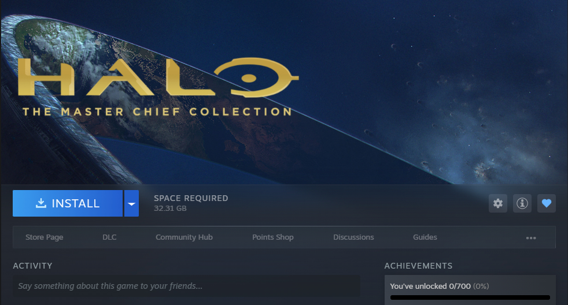Click the activity status input field
The height and width of the screenshot is (305, 568).
(x=187, y=286)
